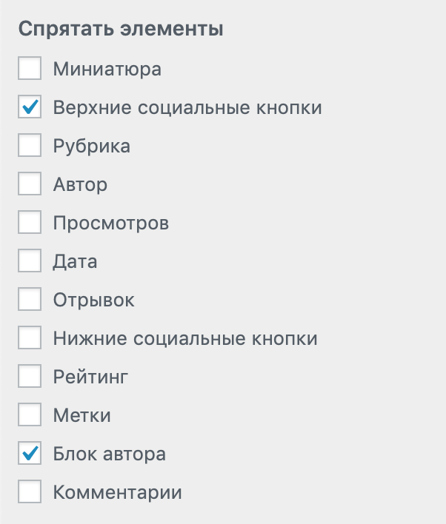The height and width of the screenshot is (524, 446).
Task: Toggle the Просмотров checkbox on
Action: [x=30, y=223]
